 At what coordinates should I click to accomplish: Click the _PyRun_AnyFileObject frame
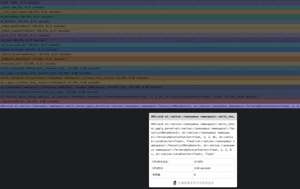point(150,26)
